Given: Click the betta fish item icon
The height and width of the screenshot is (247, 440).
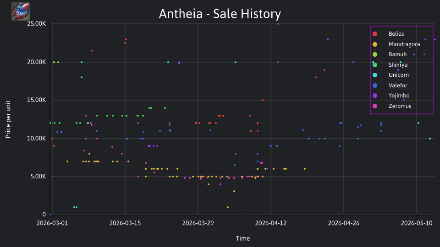Looking at the screenshot, I should [x=21, y=11].
